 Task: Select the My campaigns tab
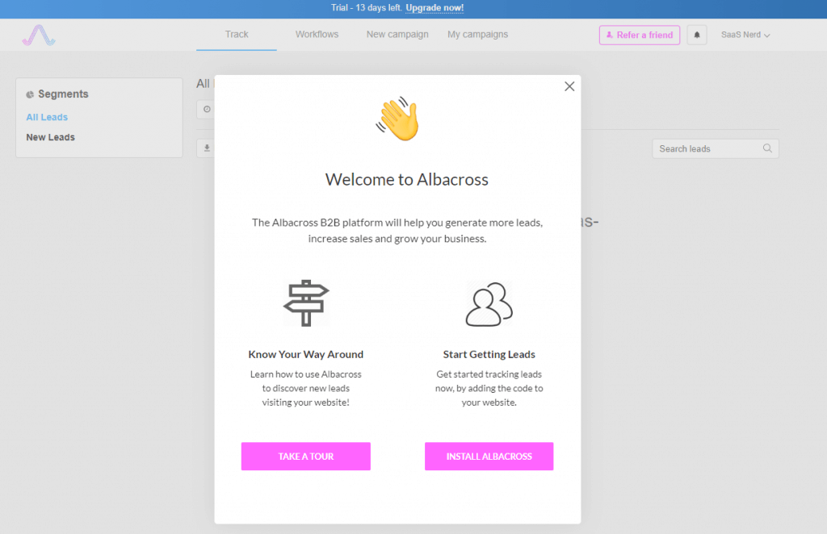coord(476,35)
